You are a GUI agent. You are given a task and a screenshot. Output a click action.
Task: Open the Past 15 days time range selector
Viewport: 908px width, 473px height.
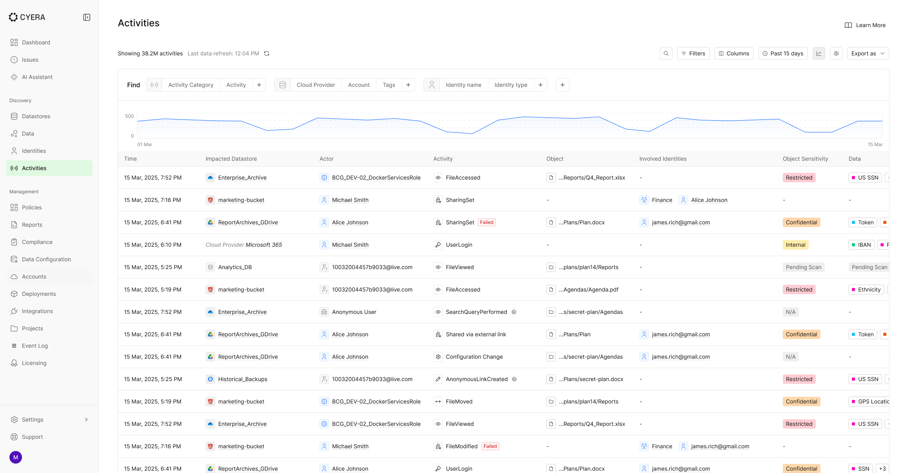[783, 53]
